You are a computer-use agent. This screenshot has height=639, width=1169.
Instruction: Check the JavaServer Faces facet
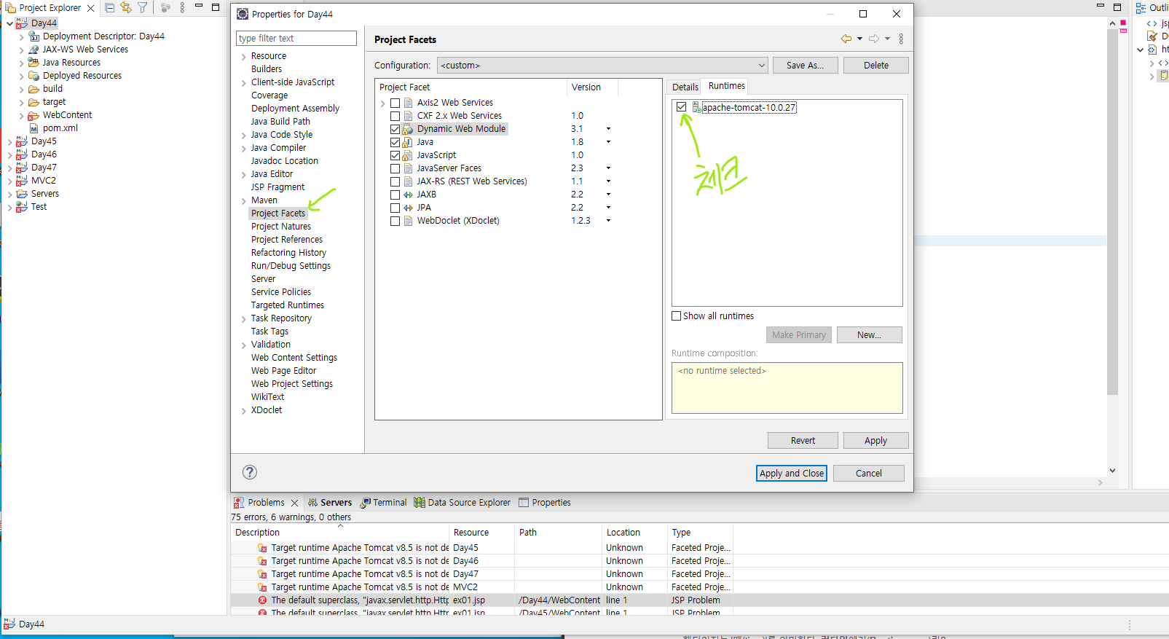395,168
